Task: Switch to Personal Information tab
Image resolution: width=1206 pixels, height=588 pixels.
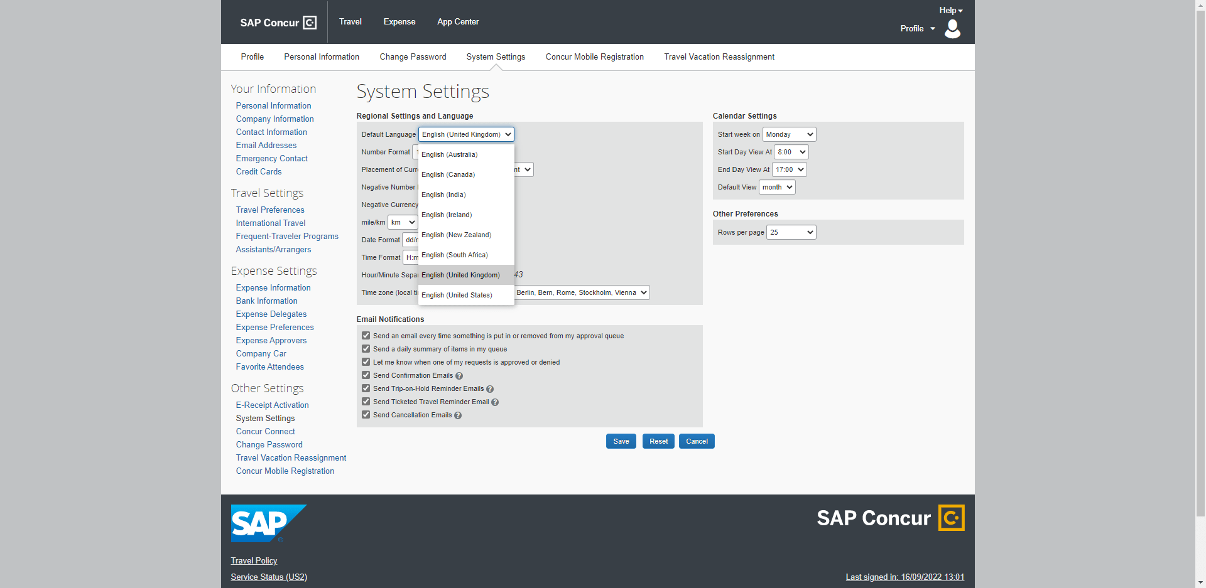Action: pos(322,57)
